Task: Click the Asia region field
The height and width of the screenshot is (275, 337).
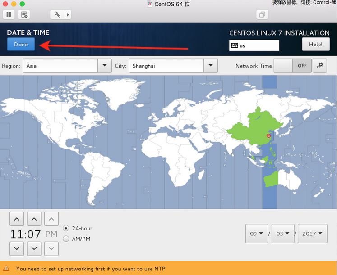Action: tap(60, 66)
